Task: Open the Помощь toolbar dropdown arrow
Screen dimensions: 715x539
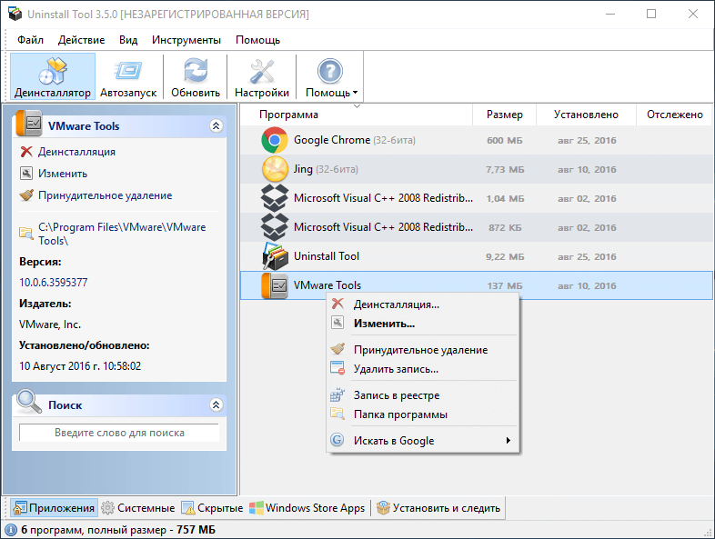Action: tap(355, 93)
